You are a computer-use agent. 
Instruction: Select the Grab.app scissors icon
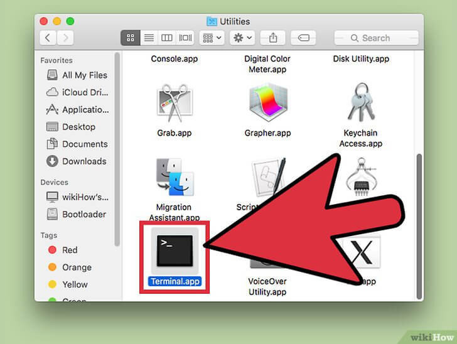tap(175, 104)
